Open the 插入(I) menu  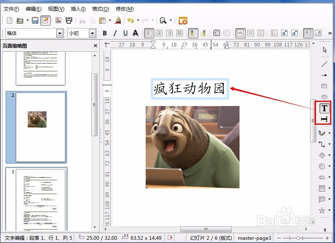(x=78, y=9)
